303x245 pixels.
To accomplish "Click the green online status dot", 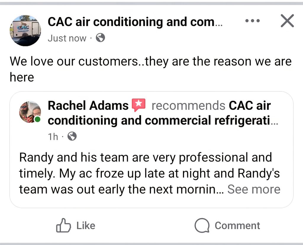I will pos(37,119).
